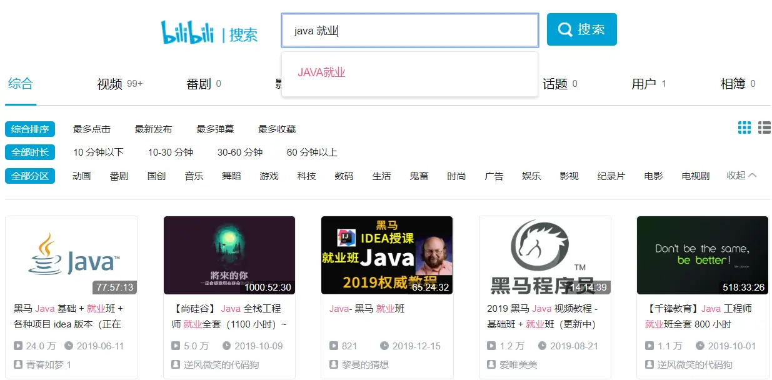Image resolution: width=772 pixels, height=380 pixels.
Task: Sort results by 最多弹幕
Action: click(215, 129)
